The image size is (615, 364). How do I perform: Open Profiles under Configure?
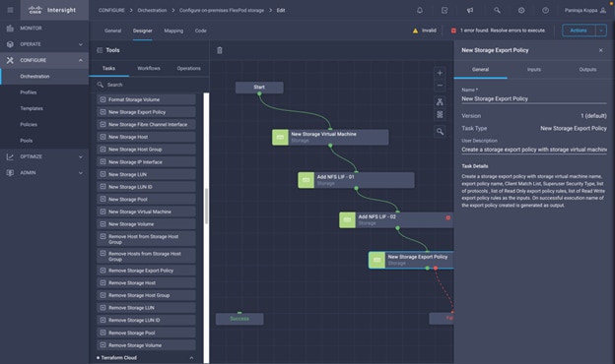click(29, 92)
